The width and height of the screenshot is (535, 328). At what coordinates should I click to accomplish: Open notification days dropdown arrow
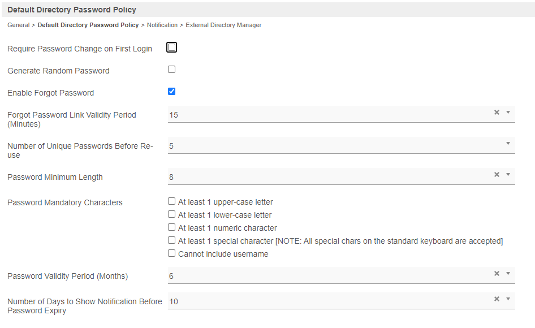pyautogui.click(x=508, y=299)
